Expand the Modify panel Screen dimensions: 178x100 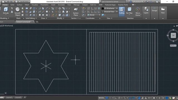(x=60, y=18)
